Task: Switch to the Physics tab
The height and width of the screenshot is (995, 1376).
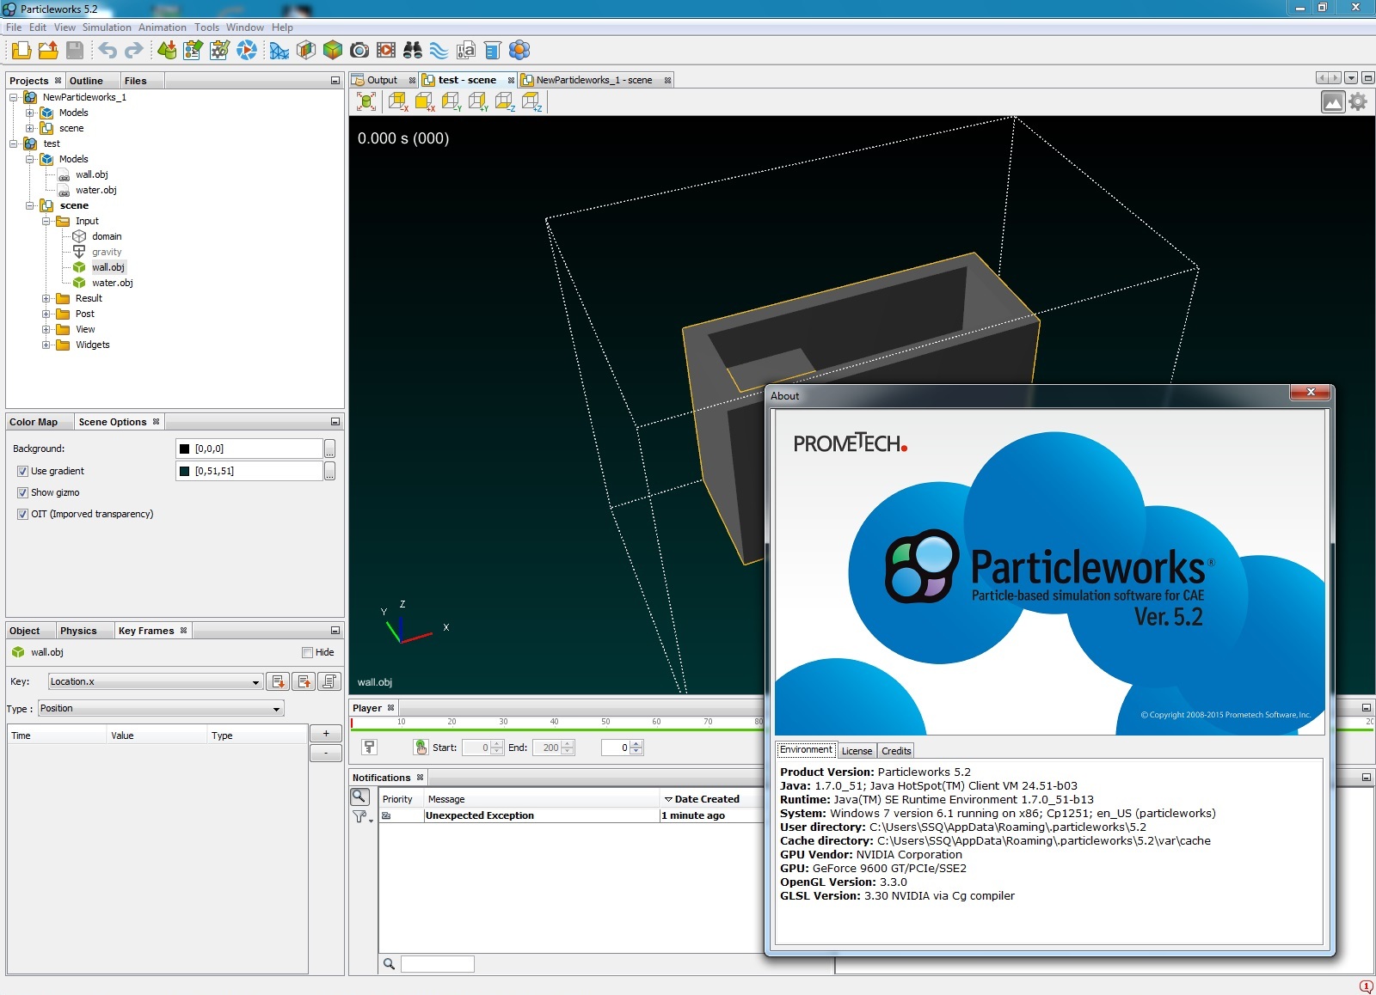Action: [x=78, y=631]
